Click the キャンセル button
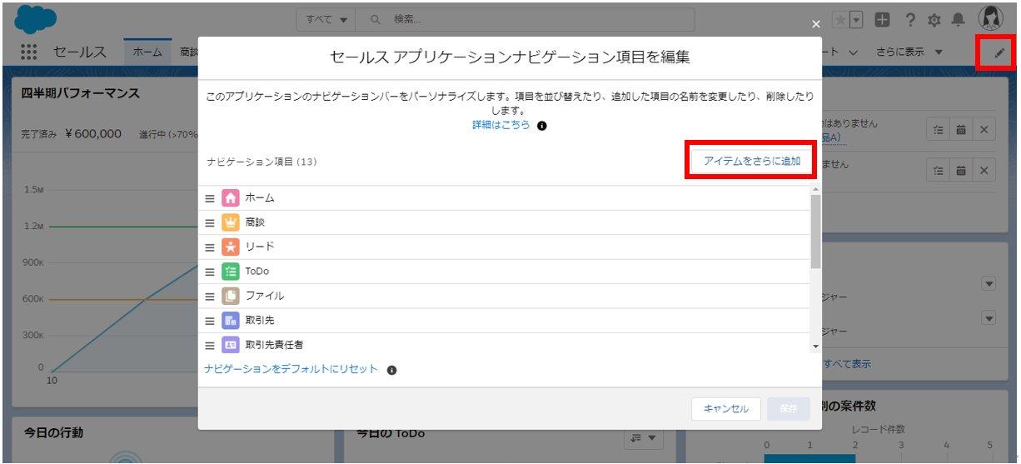Image resolution: width=1021 pixels, height=464 pixels. pos(726,409)
